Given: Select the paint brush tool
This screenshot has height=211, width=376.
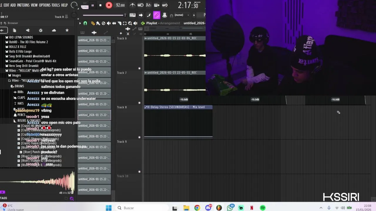Looking at the screenshot, I should point(98,23).
